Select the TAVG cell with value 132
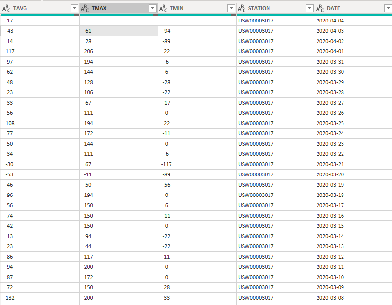The image size is (392, 305). 10,298
